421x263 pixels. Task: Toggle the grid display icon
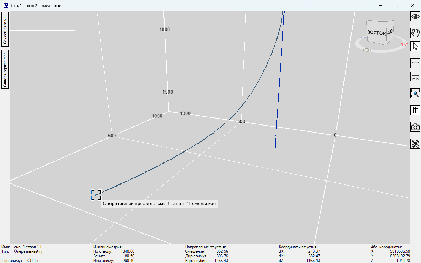tap(415, 110)
